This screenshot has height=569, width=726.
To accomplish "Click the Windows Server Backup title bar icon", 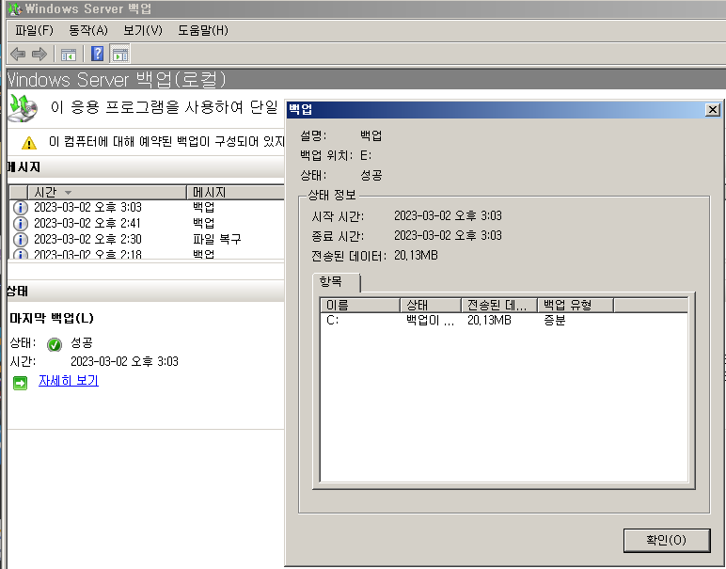I will (x=14, y=8).
